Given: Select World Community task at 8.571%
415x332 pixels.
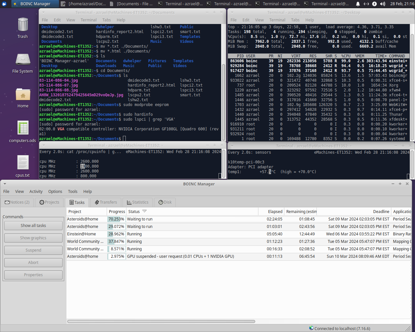Looking at the screenshot, I should (239, 249).
